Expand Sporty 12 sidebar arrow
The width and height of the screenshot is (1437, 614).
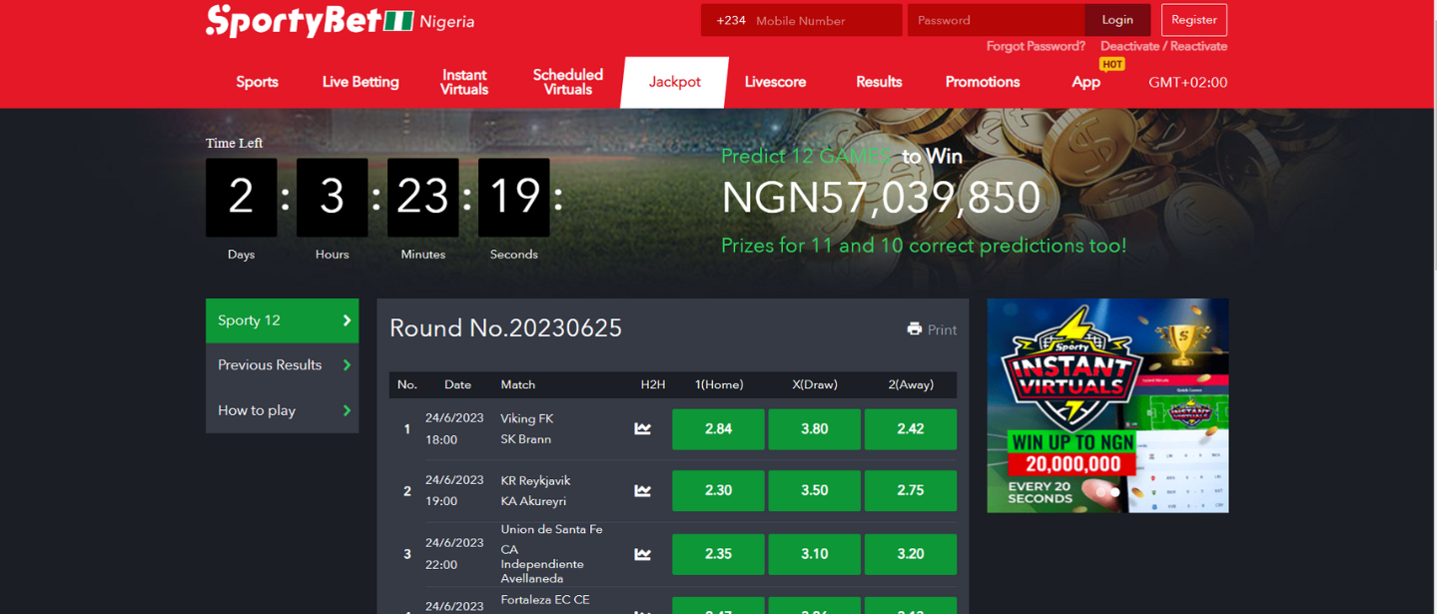point(347,320)
